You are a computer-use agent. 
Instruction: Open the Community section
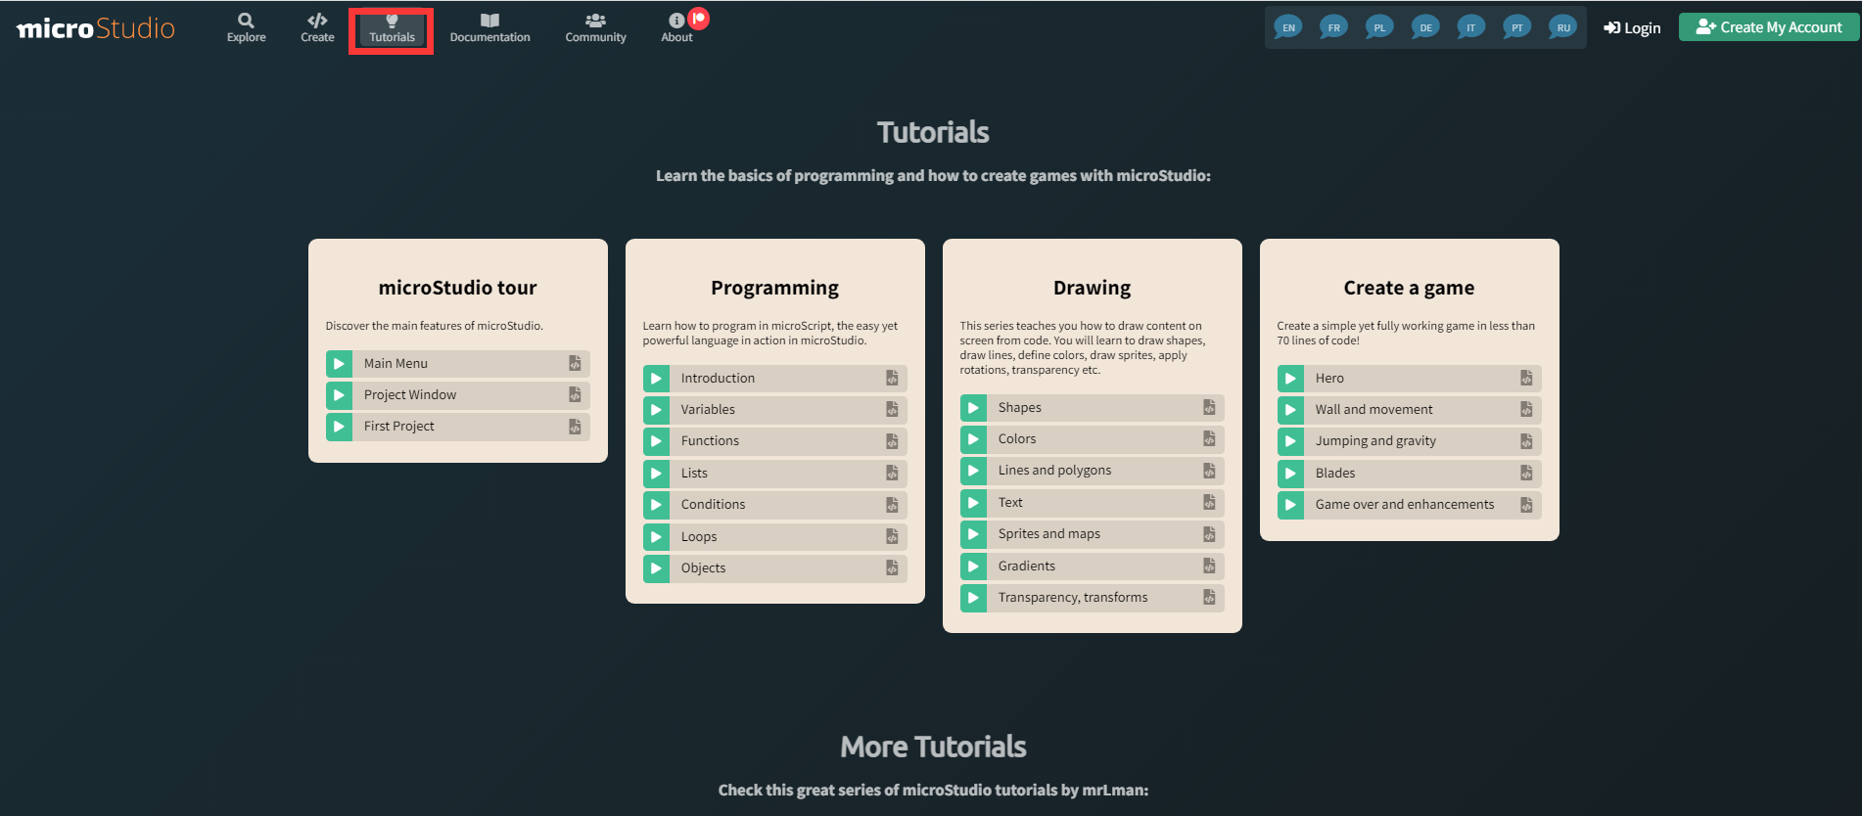point(595,27)
